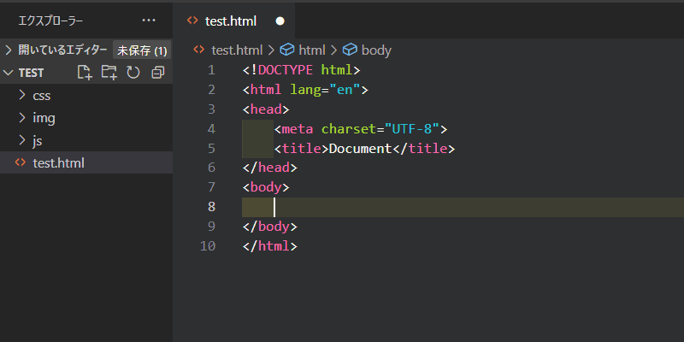Click the test.html file icon in explorer
Image resolution: width=684 pixels, height=342 pixels.
20,162
